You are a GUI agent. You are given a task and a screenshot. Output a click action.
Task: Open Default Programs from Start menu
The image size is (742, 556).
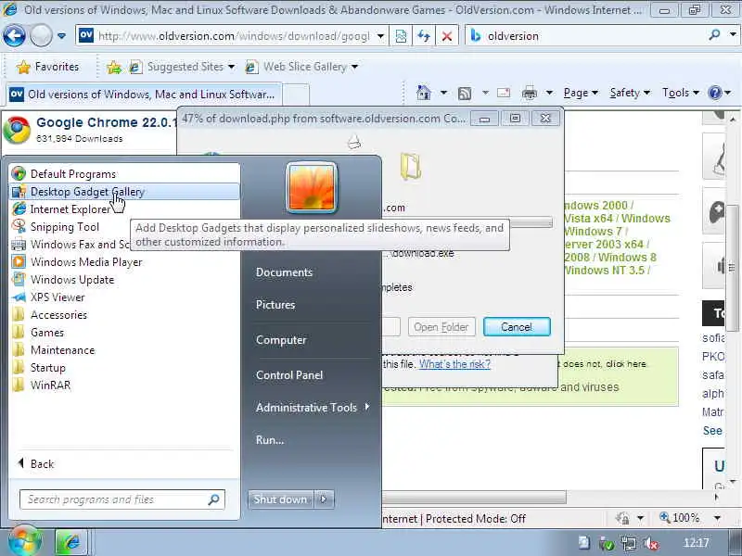click(124, 174)
